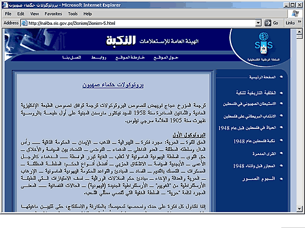This screenshot has width=305, height=228.
Task: Click bullet icon beside الحياة في فلسطين
Action: 281,128
